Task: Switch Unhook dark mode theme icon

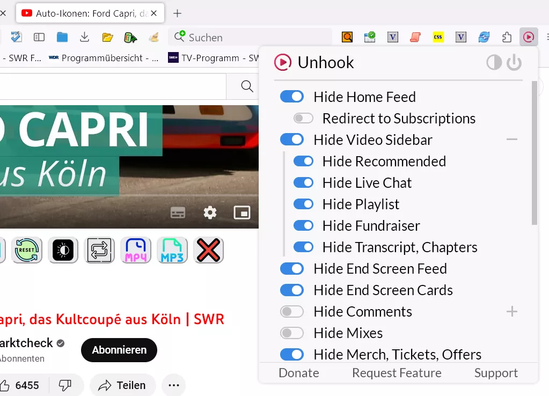Action: (494, 63)
